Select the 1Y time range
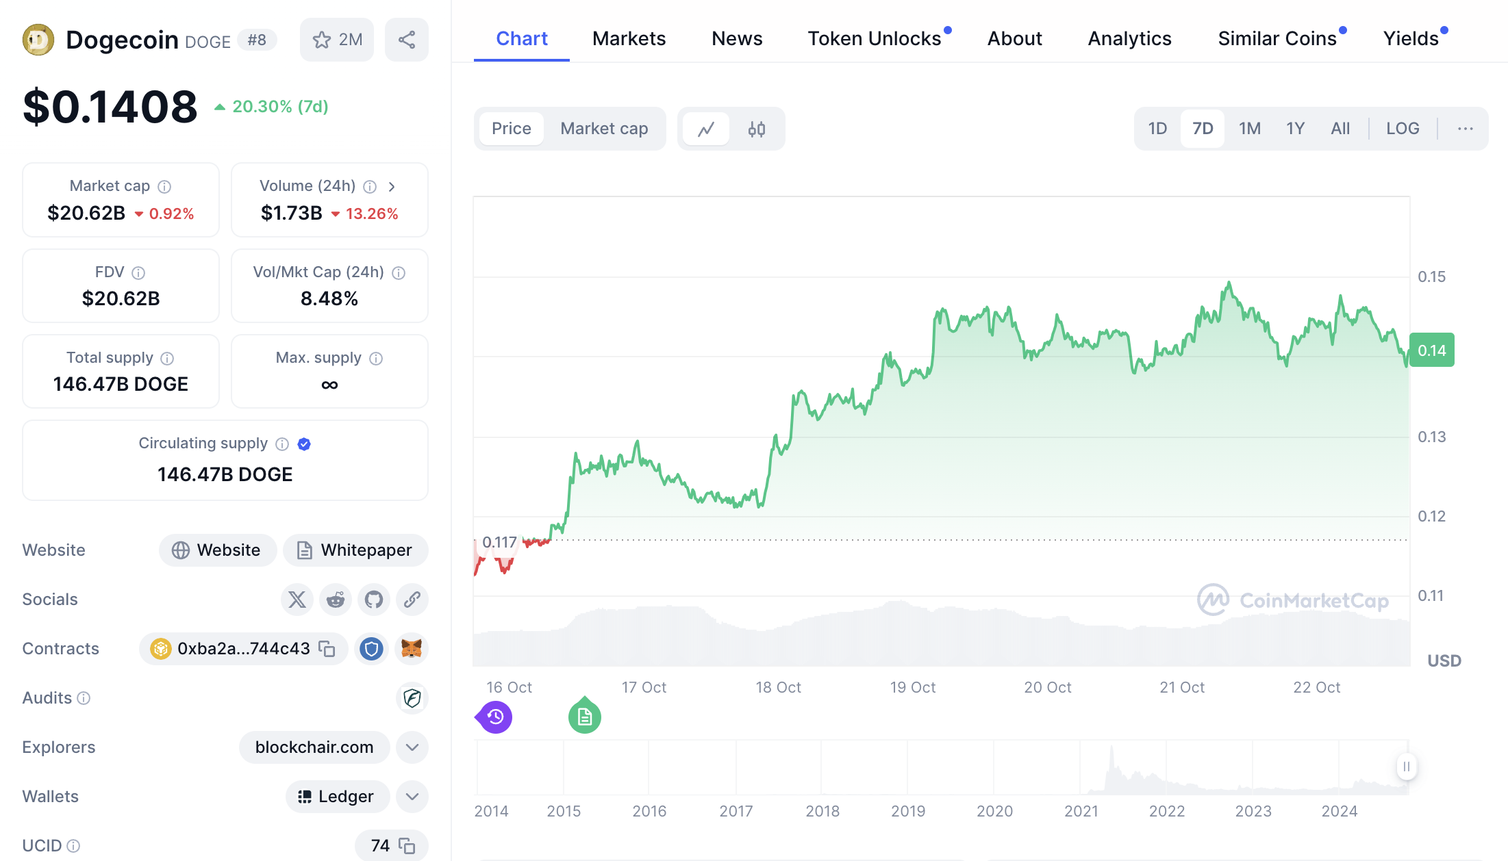Image resolution: width=1508 pixels, height=861 pixels. [x=1295, y=129]
